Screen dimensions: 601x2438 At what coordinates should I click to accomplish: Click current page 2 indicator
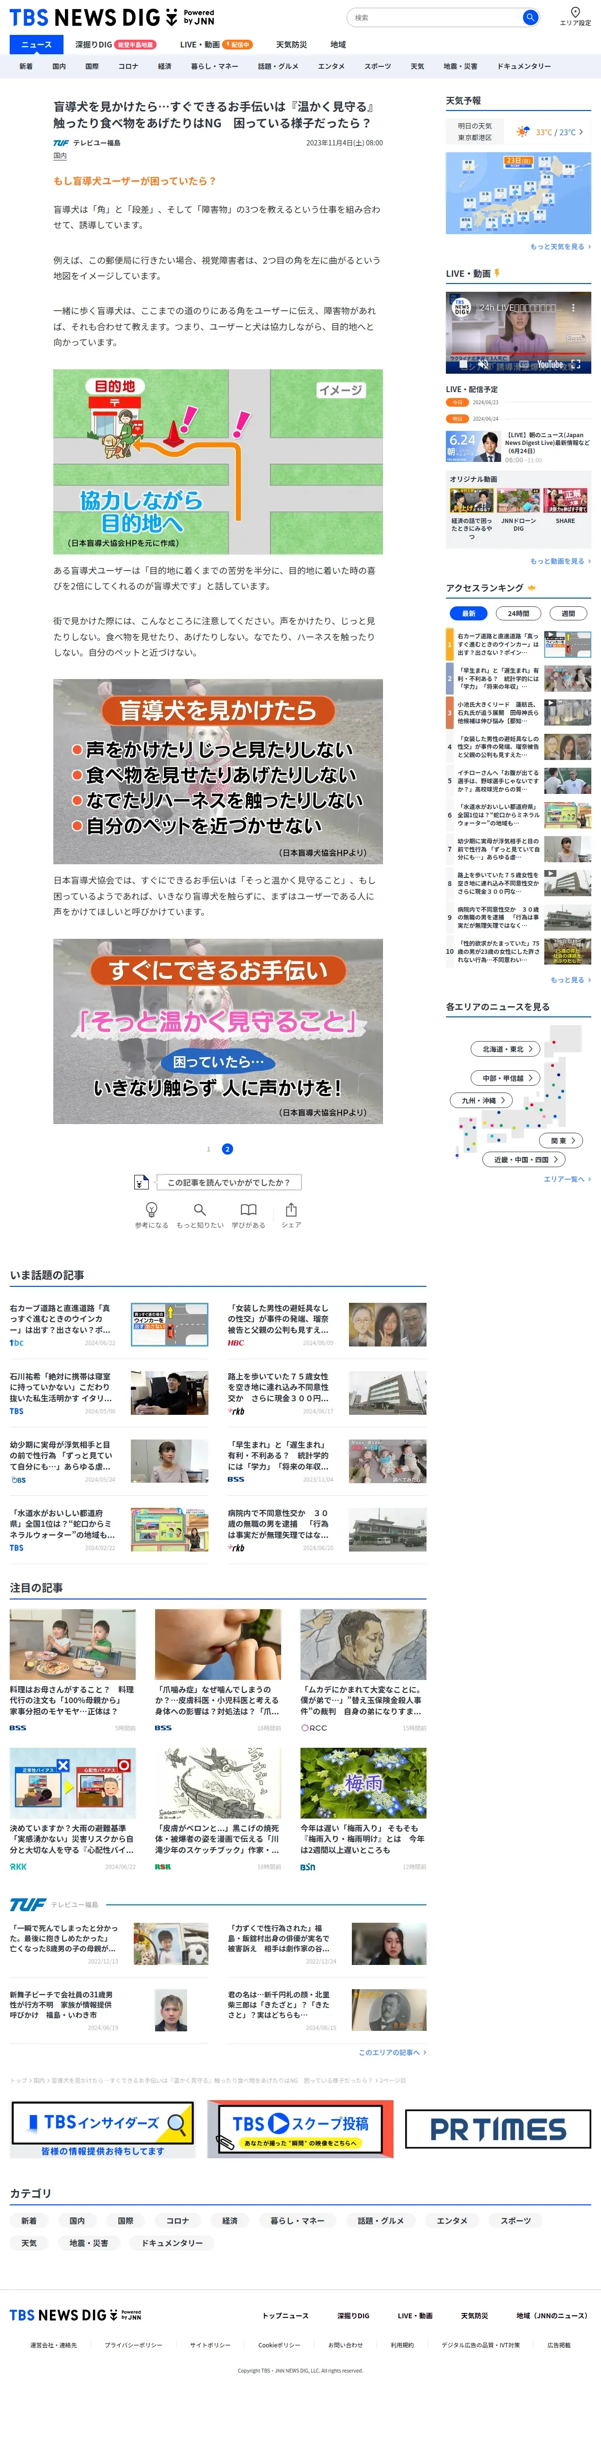tap(227, 1149)
